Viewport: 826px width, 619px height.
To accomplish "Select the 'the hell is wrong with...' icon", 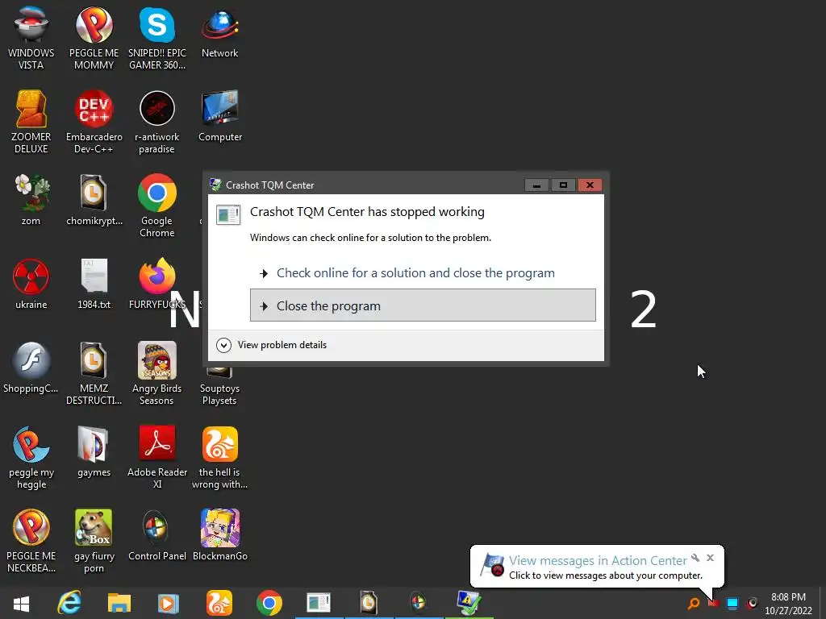I will [x=219, y=457].
